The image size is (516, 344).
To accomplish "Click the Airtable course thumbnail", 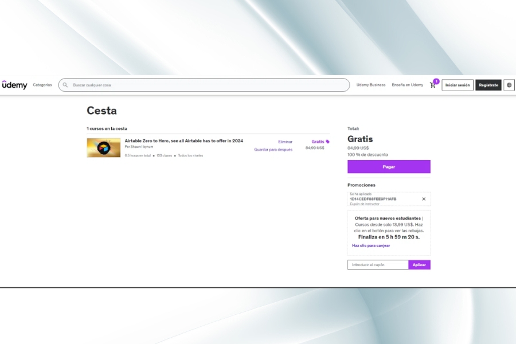I will click(x=104, y=147).
